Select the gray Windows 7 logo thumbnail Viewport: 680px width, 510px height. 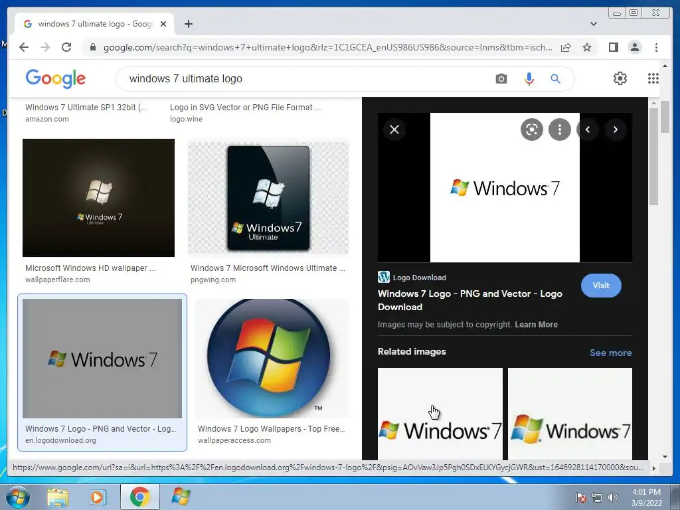pyautogui.click(x=102, y=358)
